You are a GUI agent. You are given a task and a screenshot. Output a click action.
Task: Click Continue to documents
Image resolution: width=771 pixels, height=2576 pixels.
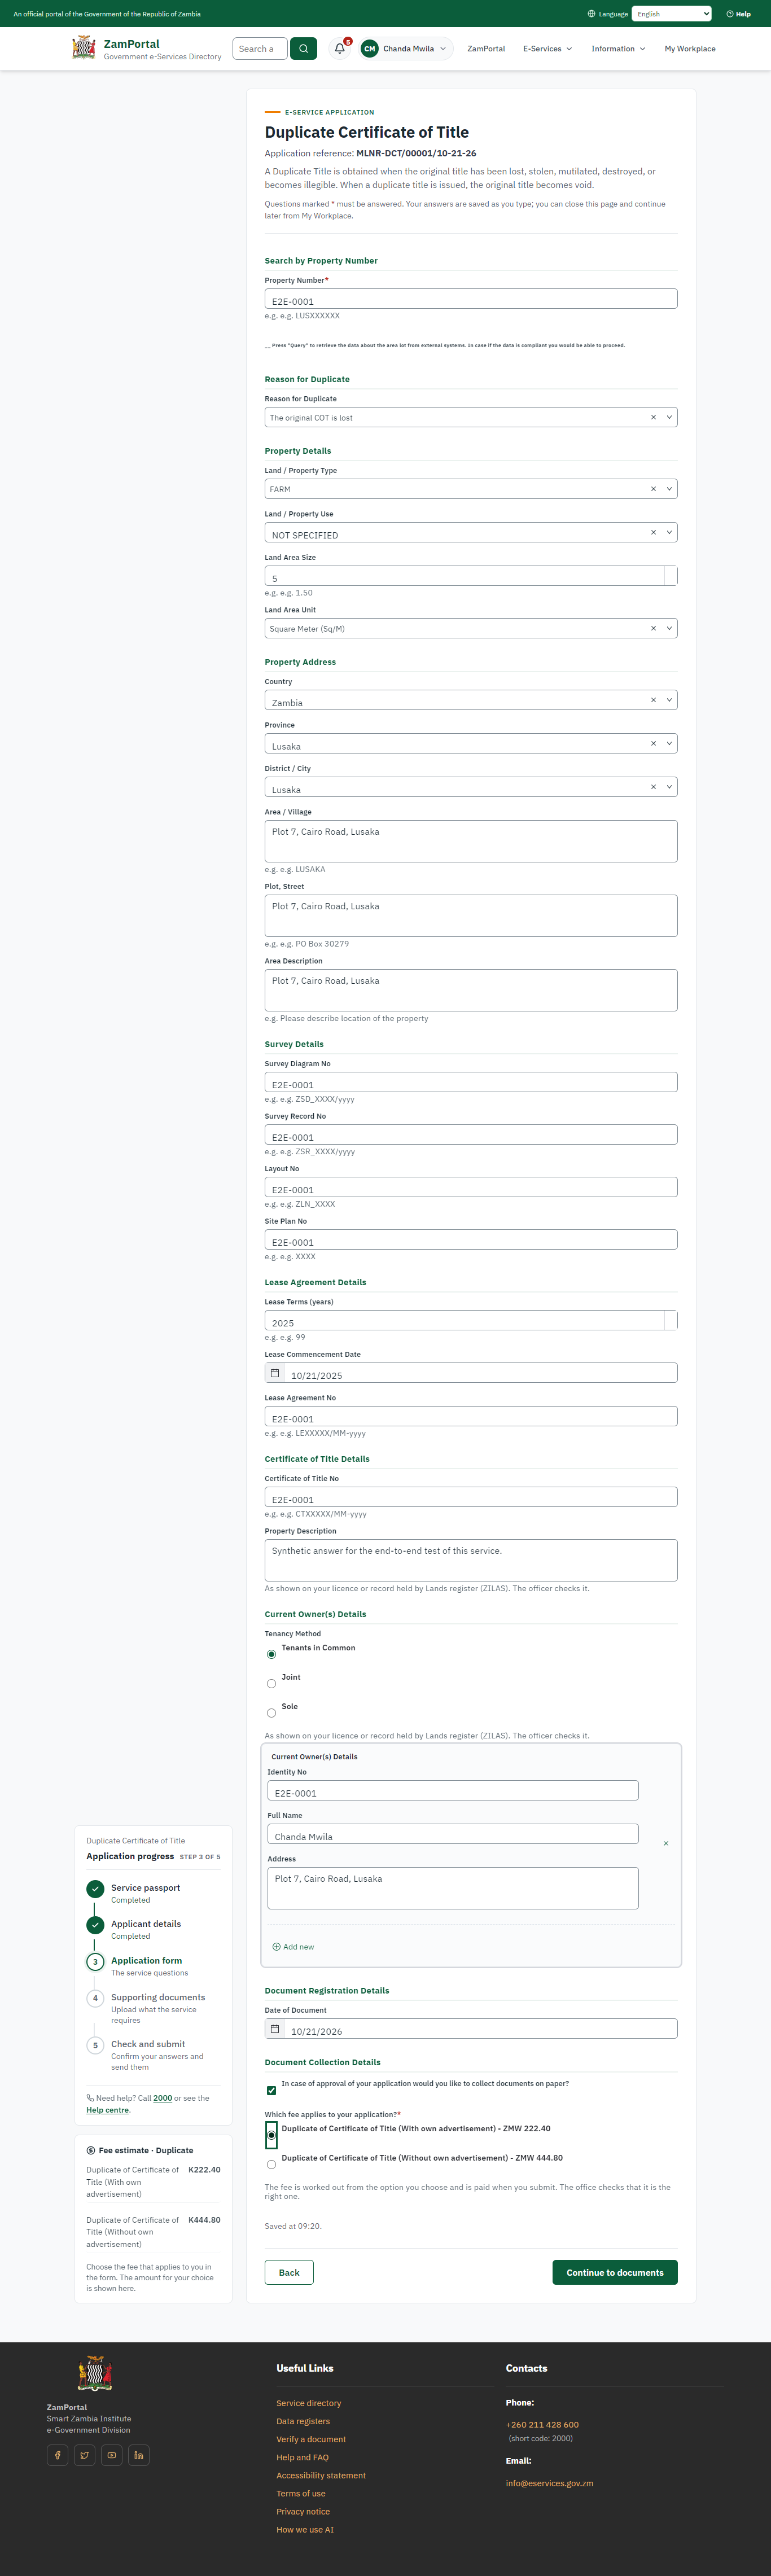pos(615,2272)
